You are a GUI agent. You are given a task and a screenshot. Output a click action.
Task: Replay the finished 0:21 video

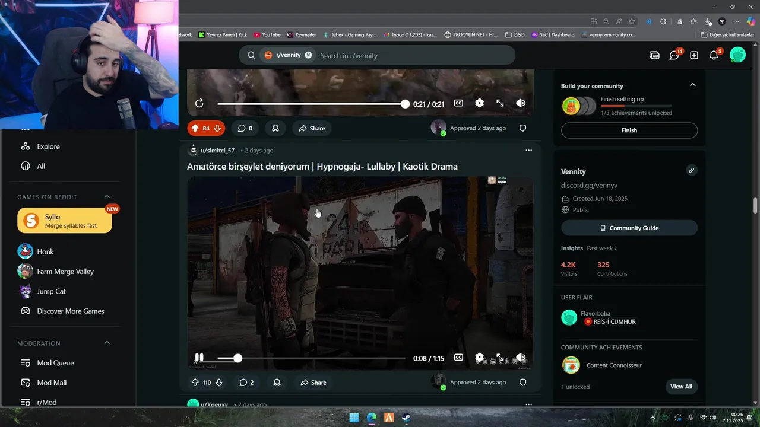199,103
